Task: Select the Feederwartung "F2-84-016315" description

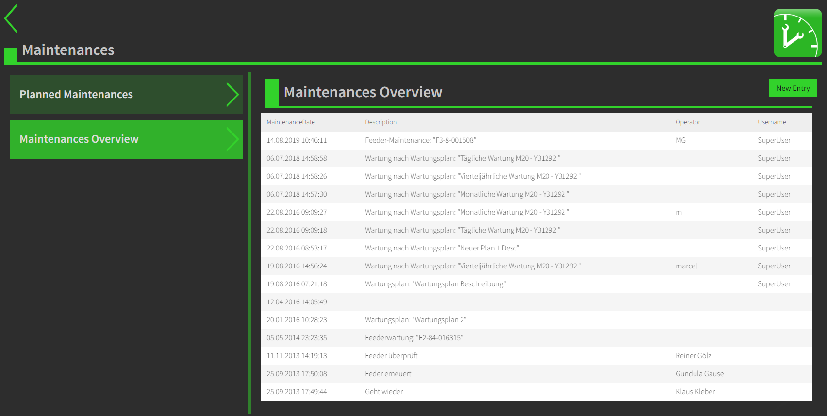Action: pyautogui.click(x=414, y=338)
